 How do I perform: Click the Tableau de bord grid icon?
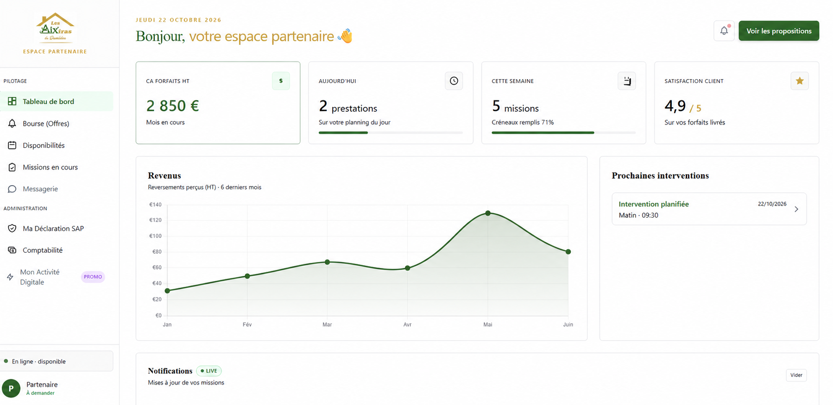point(12,101)
